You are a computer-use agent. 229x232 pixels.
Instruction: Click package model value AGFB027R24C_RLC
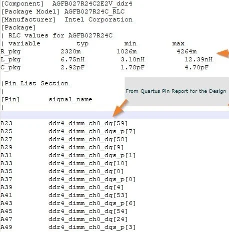(x=94, y=11)
